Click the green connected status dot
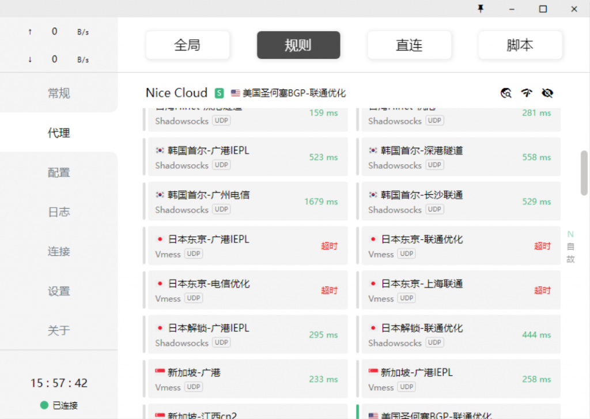This screenshot has width=590, height=419. pyautogui.click(x=44, y=405)
